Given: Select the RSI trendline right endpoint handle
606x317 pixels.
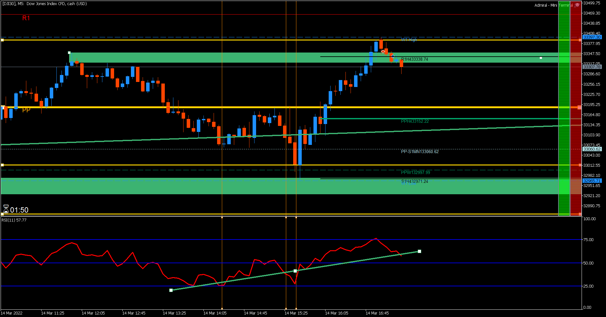Looking at the screenshot, I should pyautogui.click(x=419, y=251).
